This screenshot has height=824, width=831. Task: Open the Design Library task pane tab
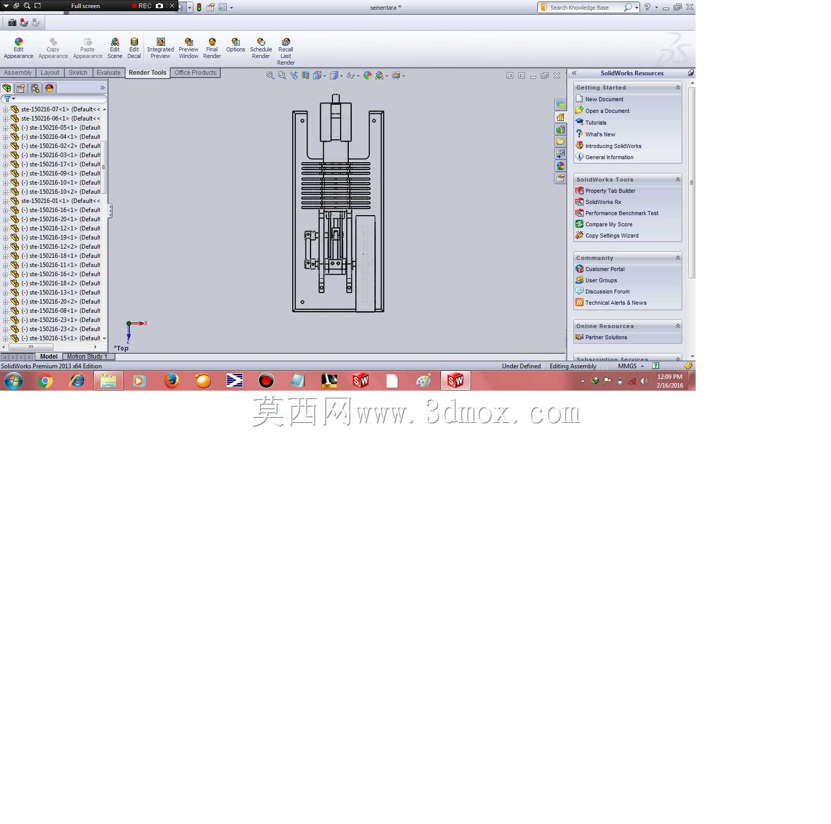(x=560, y=129)
